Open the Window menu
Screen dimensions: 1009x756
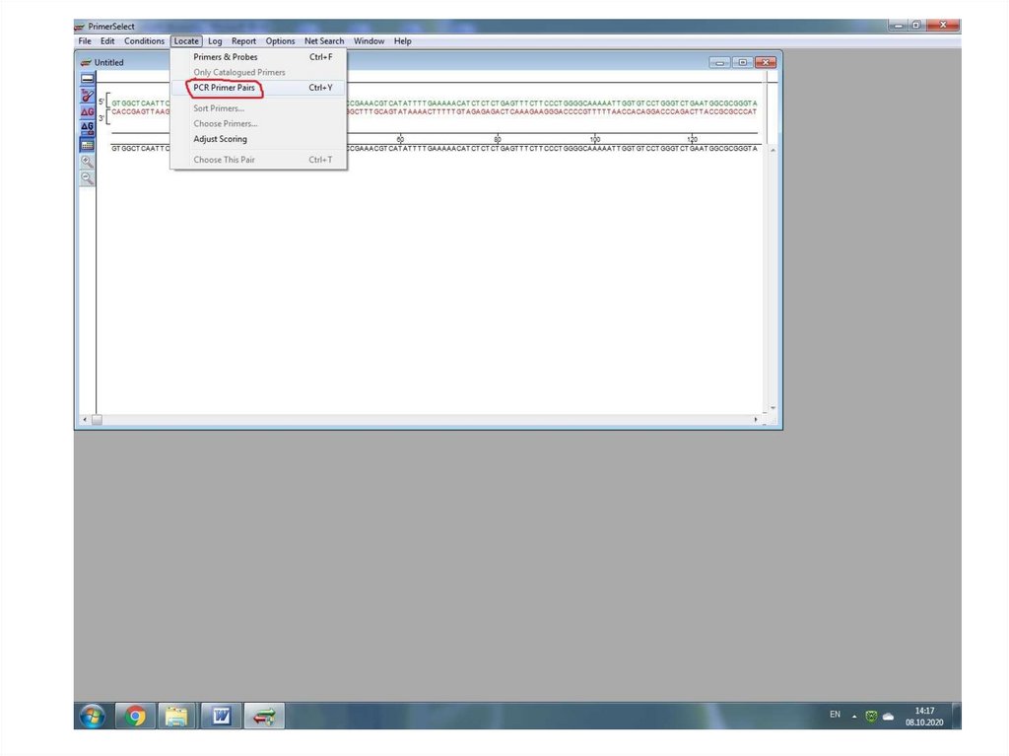pyautogui.click(x=369, y=41)
